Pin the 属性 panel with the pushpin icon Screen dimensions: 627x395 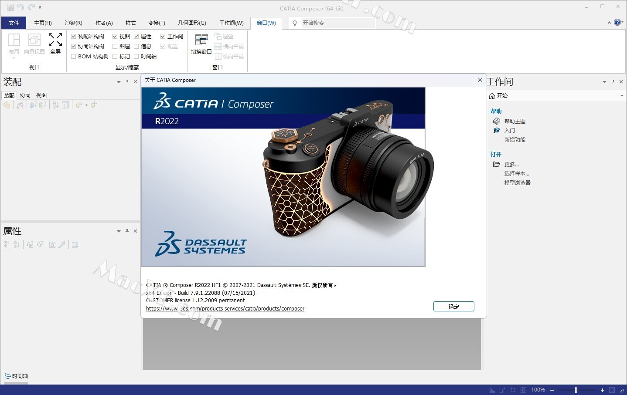tap(127, 231)
